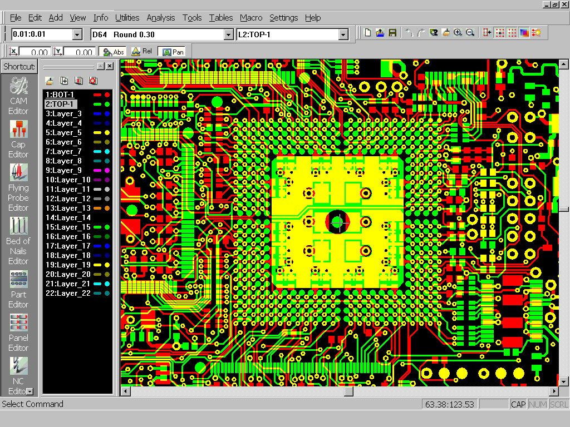Screen dimensions: 570x427
Task: Click the add layer plus icon
Action: 64,81
